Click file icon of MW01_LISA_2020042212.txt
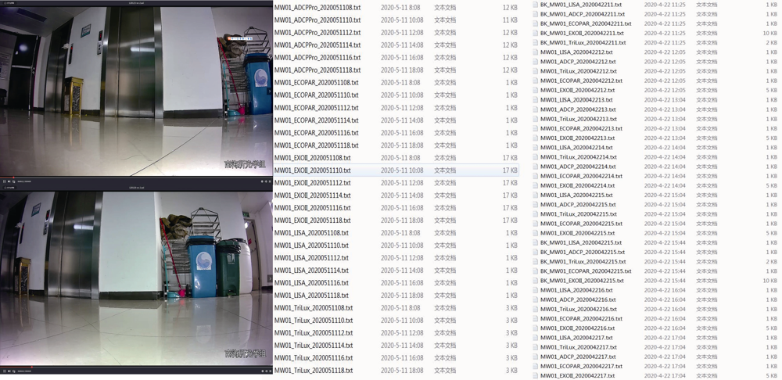This screenshot has width=782, height=380. click(x=536, y=52)
